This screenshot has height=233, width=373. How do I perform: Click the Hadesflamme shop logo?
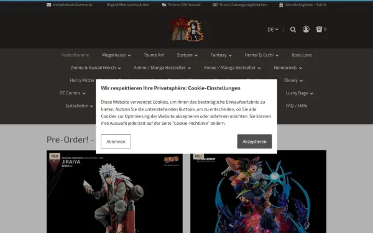tap(186, 29)
